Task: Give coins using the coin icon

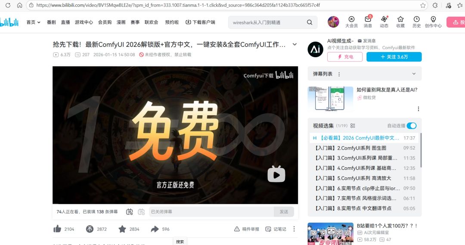Action: tap(90, 229)
